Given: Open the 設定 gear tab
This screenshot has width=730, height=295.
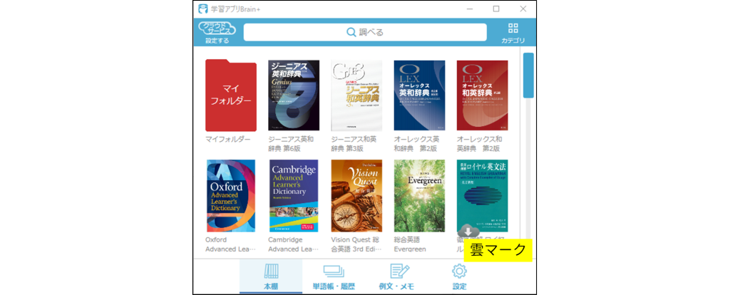Looking at the screenshot, I should point(460,277).
